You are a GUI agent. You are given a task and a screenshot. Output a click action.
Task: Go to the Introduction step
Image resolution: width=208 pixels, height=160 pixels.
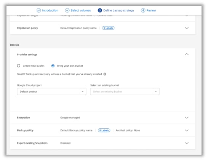coord(47,10)
